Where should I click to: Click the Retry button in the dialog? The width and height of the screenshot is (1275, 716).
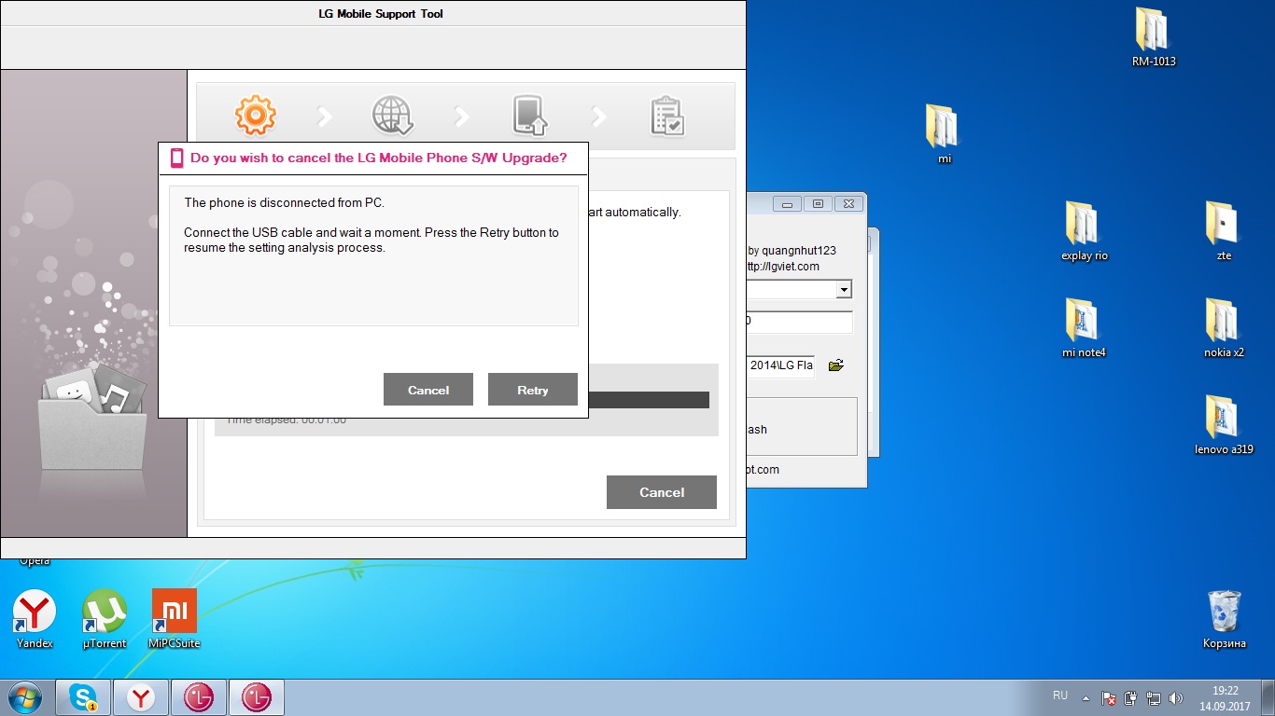532,390
